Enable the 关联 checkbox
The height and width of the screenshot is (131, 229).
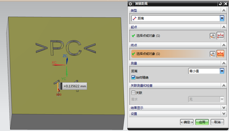coord(133,93)
